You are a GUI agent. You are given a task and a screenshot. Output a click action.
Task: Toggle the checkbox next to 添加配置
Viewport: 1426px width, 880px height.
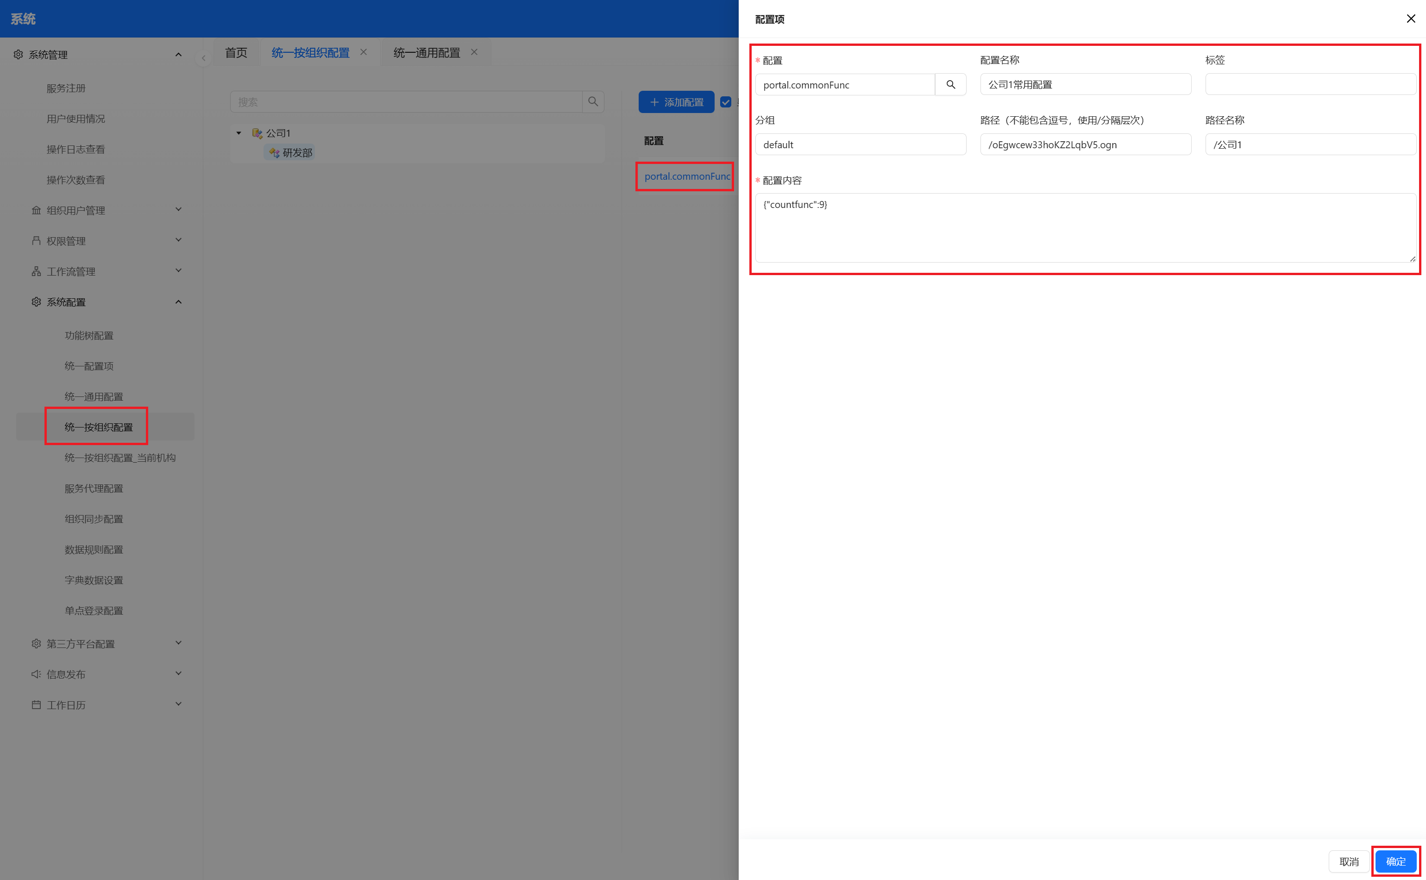(726, 102)
